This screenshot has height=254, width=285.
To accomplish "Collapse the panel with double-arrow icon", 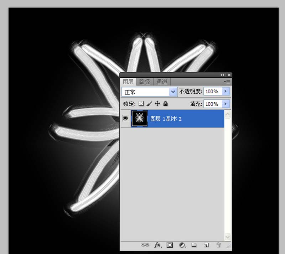I will [x=222, y=75].
